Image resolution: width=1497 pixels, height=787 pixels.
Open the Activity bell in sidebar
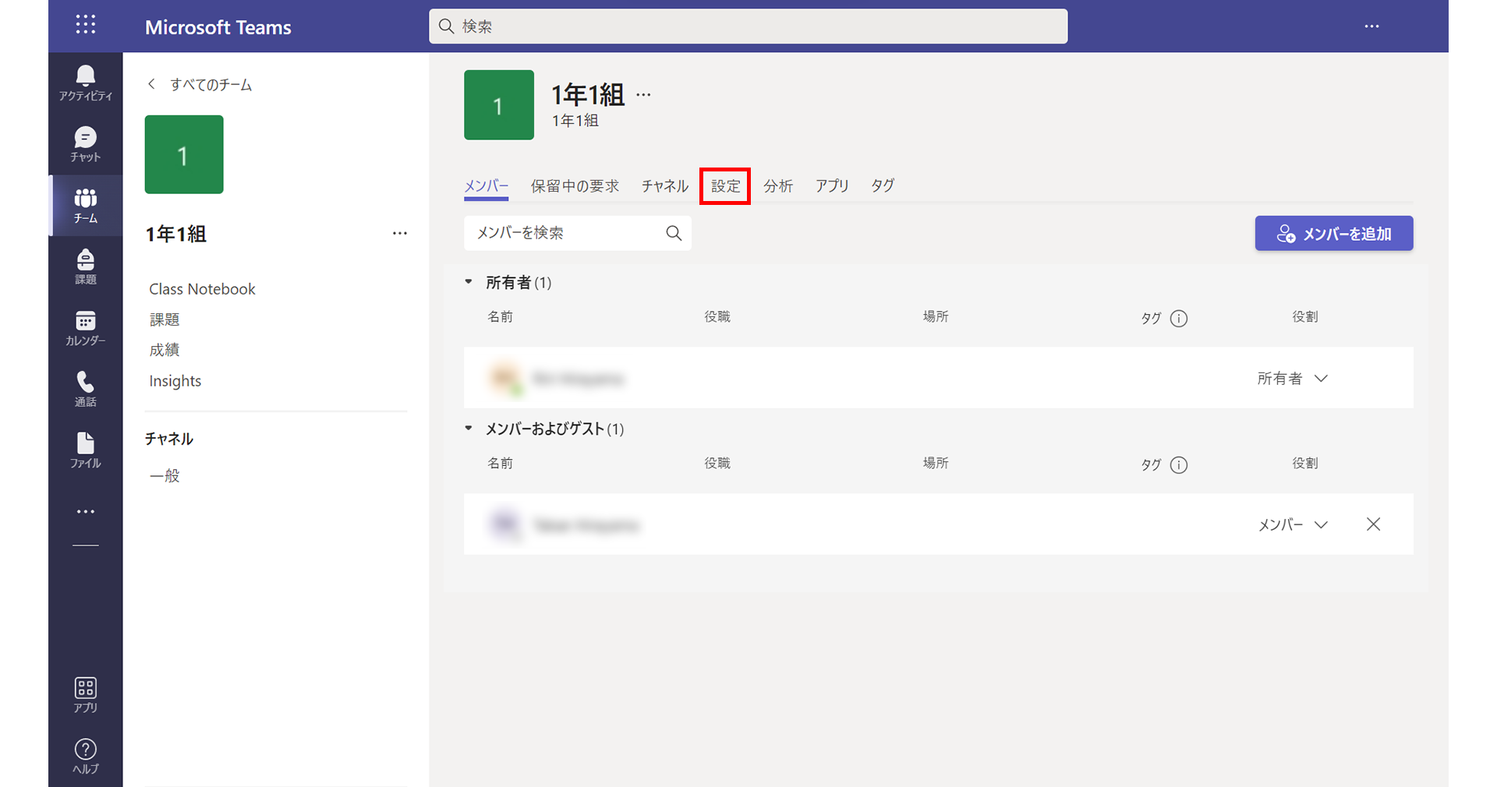tap(86, 83)
